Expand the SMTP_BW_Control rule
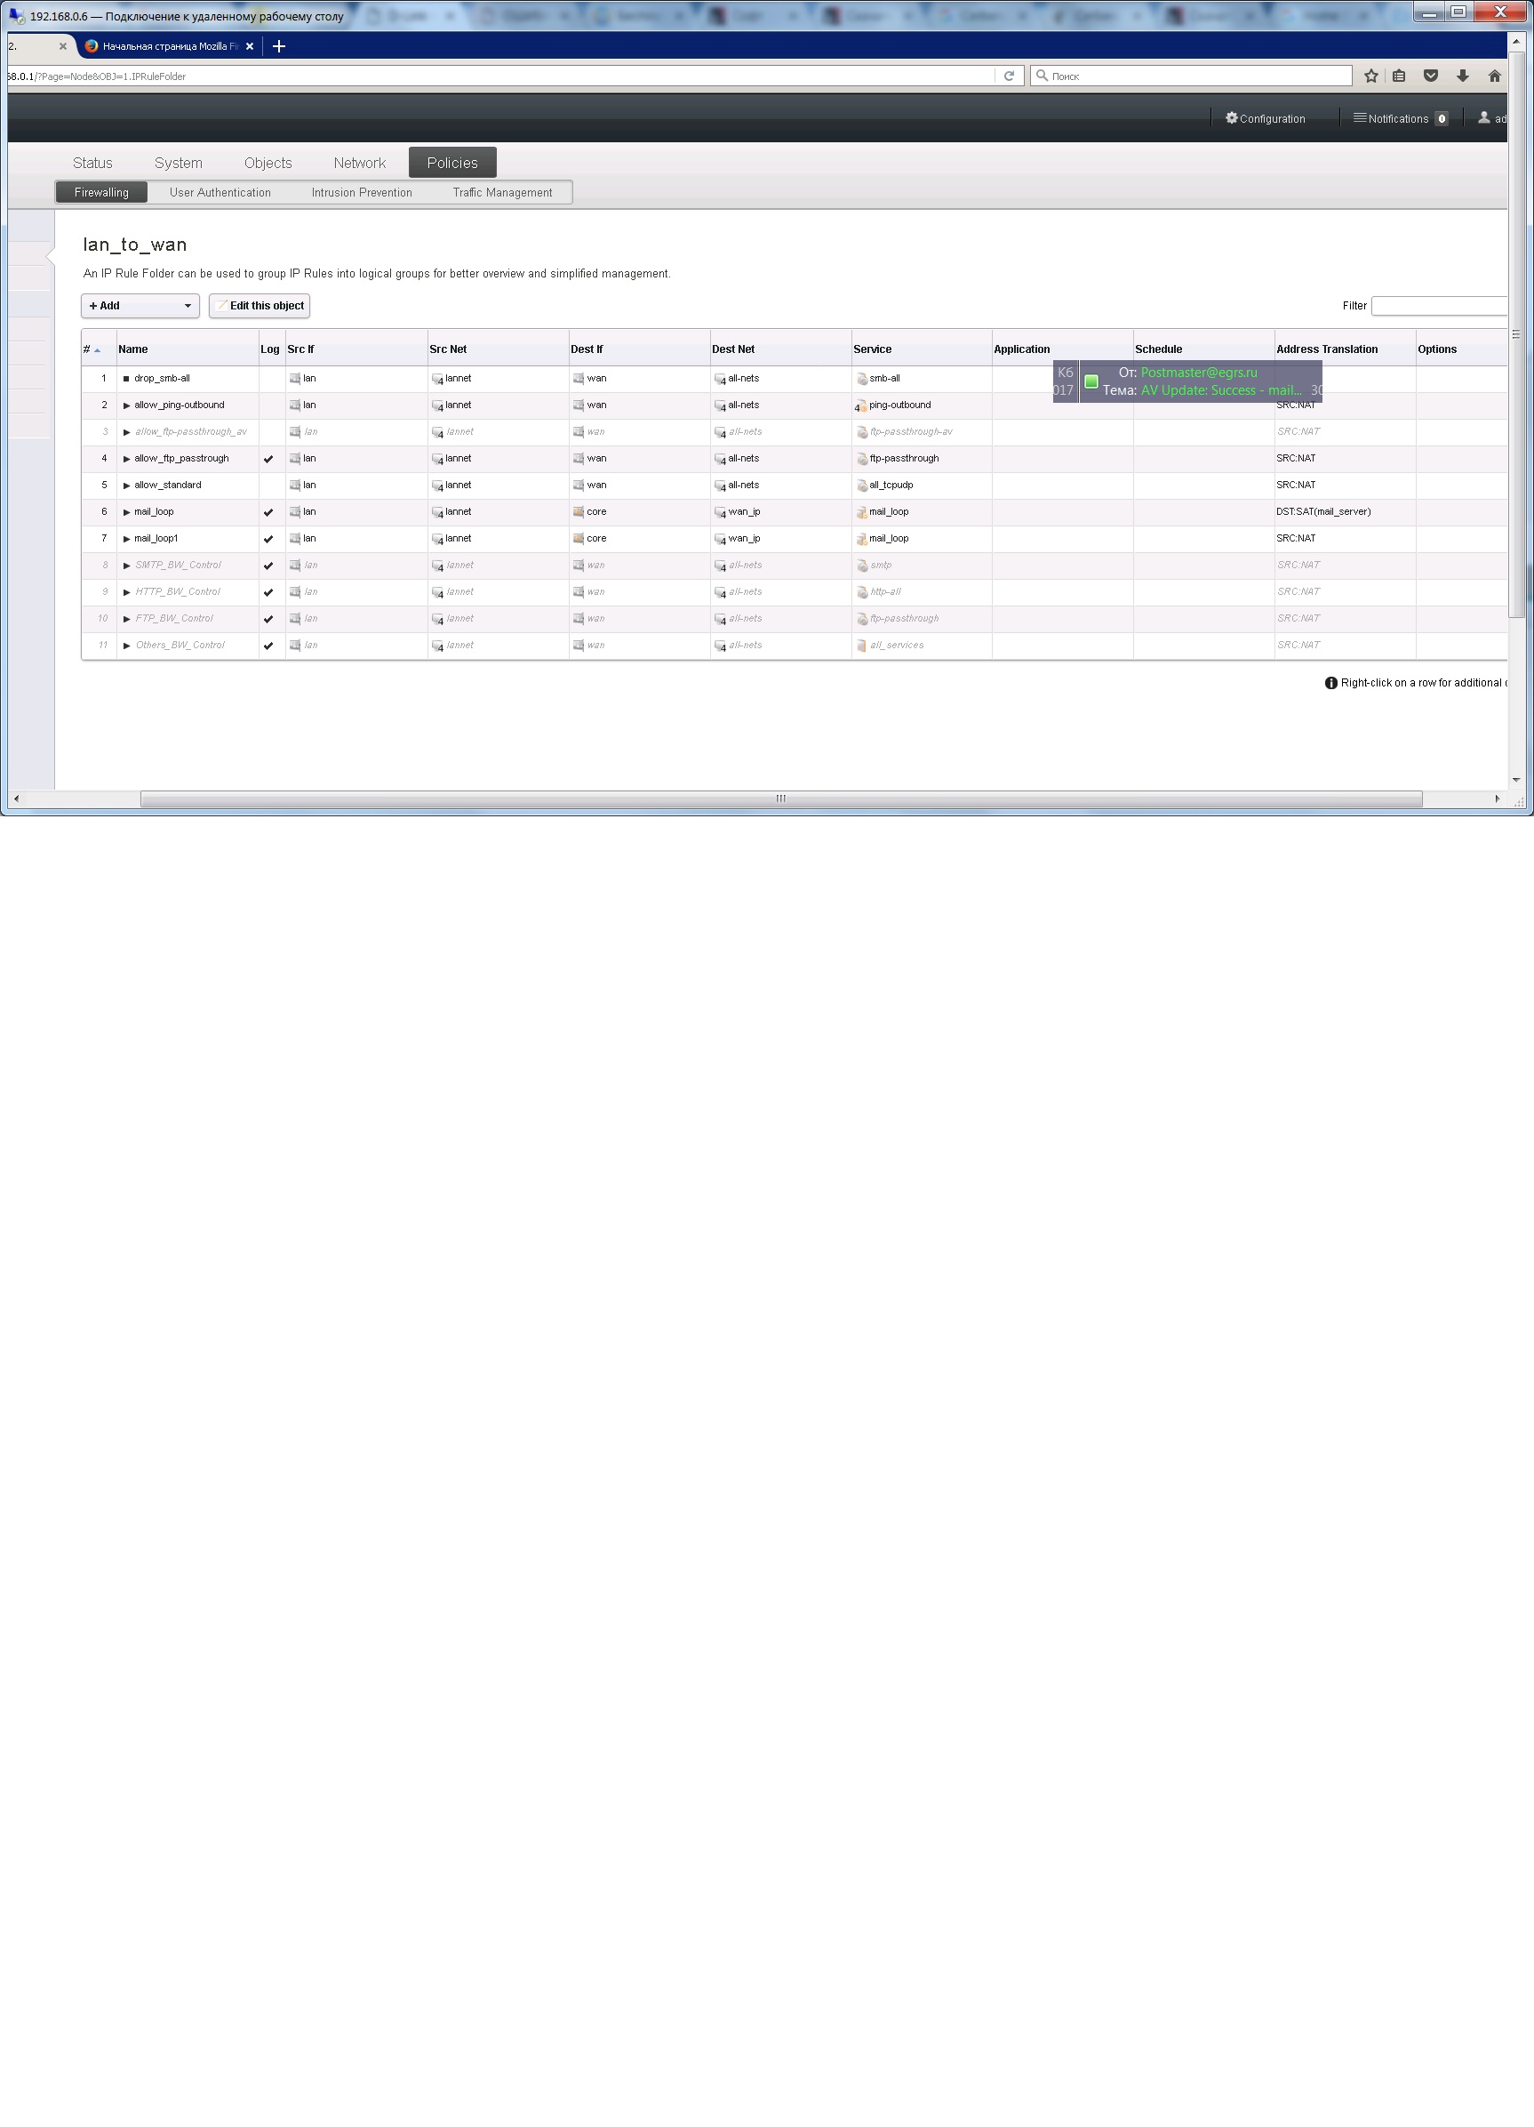This screenshot has width=1534, height=2127. pos(126,566)
